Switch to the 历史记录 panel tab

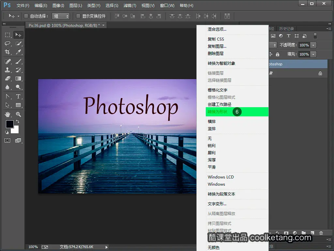coord(286,29)
